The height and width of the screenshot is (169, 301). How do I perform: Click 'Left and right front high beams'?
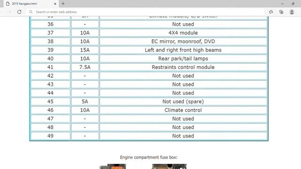[x=183, y=50]
